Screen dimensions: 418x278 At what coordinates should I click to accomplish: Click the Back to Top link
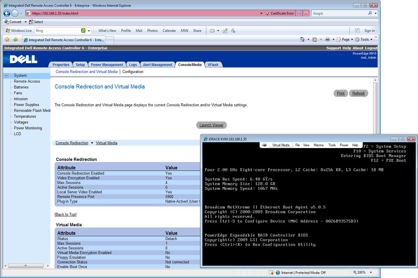point(65,214)
